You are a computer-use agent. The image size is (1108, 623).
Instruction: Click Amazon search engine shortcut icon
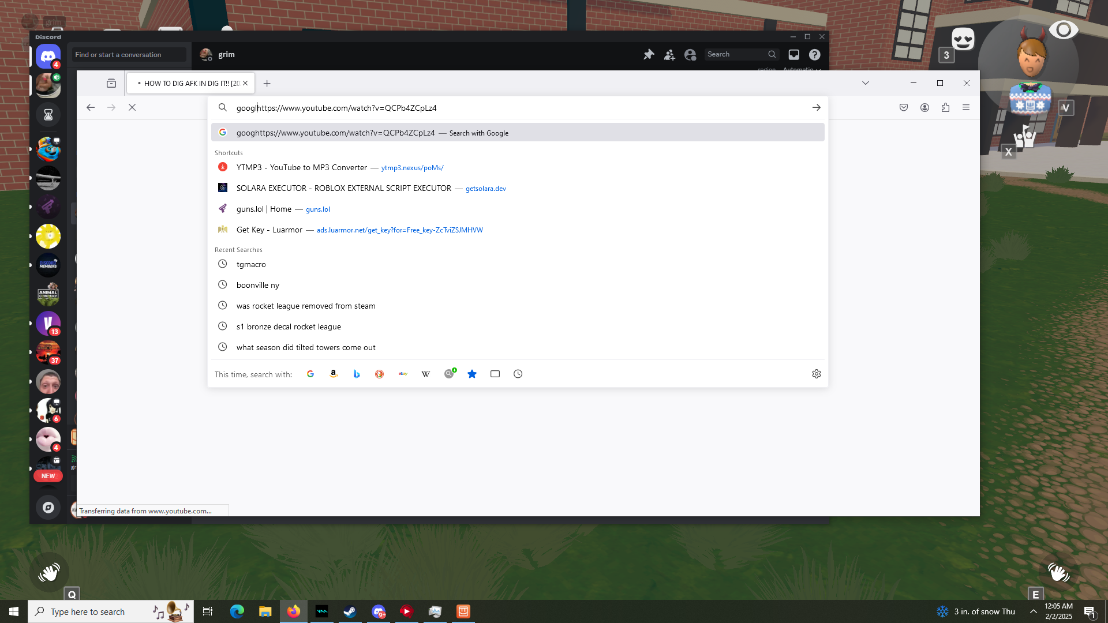tap(334, 374)
